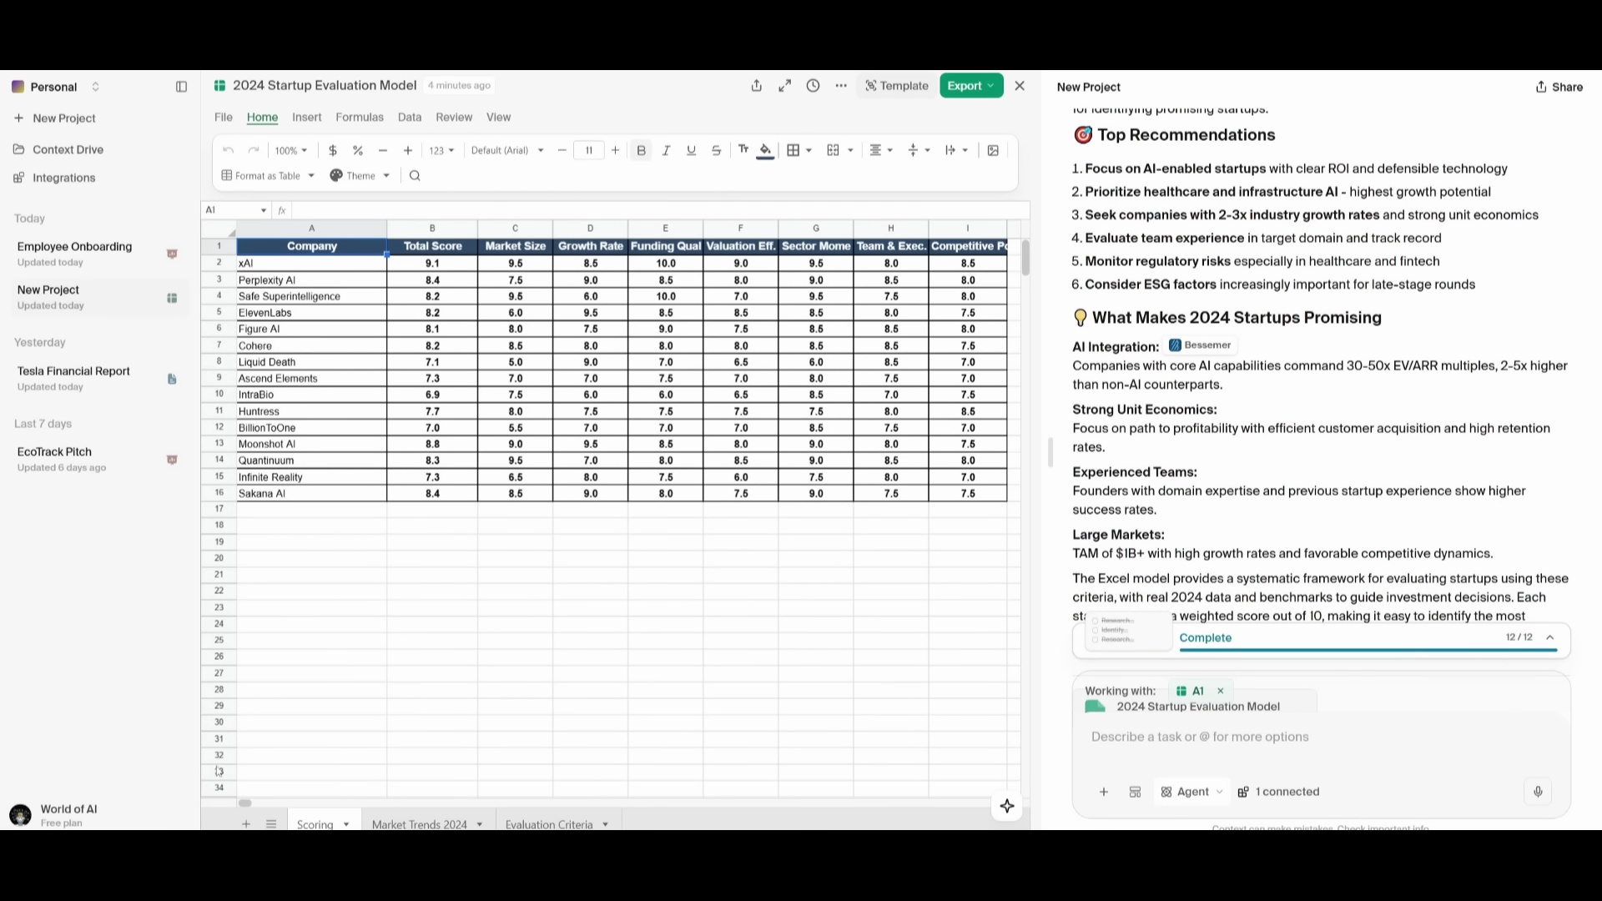
Task: Open the View menu
Action: pos(499,118)
